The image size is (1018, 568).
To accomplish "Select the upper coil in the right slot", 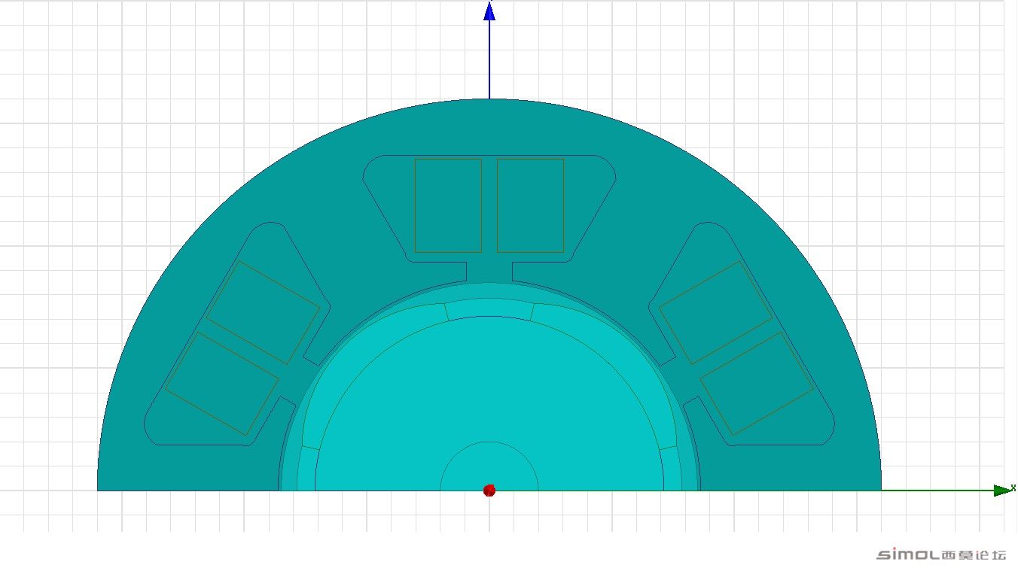I will coord(716,313).
